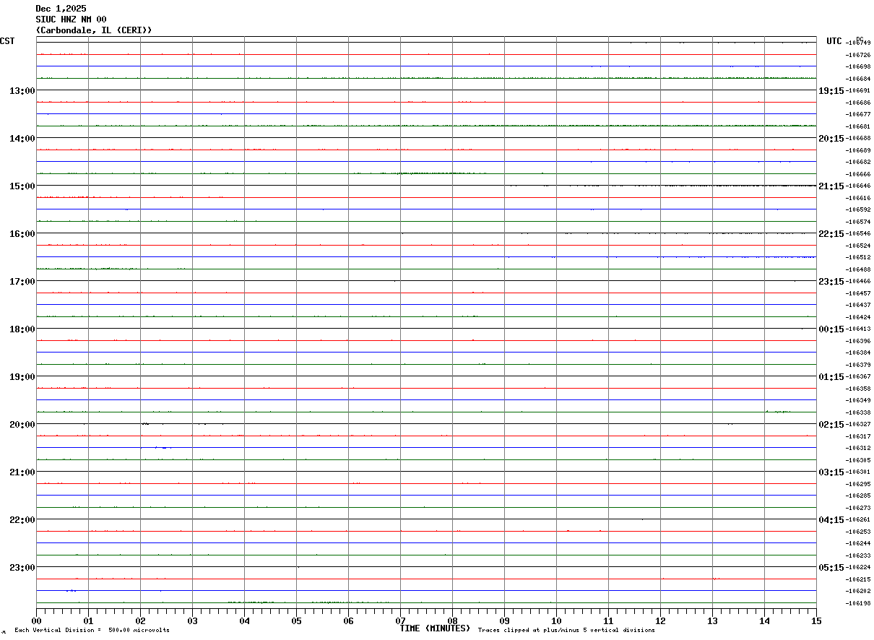
Task: Click minute tick label "03" on time axis
Action: pyautogui.click(x=192, y=620)
